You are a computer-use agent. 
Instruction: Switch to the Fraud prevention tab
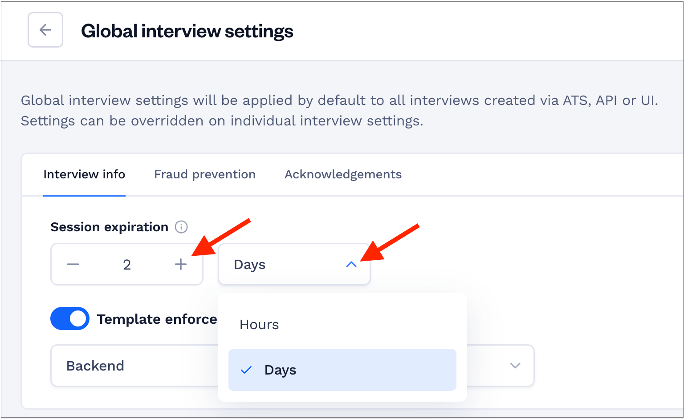(x=205, y=174)
